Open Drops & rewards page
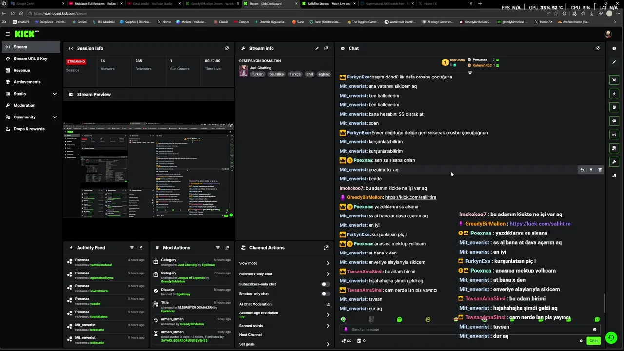This screenshot has width=624, height=351. pos(32,129)
